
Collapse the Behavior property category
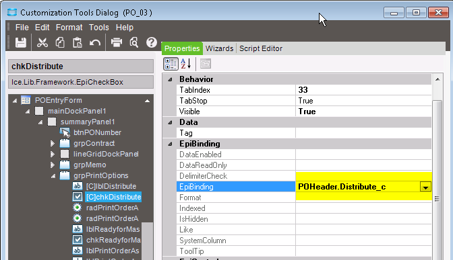pyautogui.click(x=170, y=79)
